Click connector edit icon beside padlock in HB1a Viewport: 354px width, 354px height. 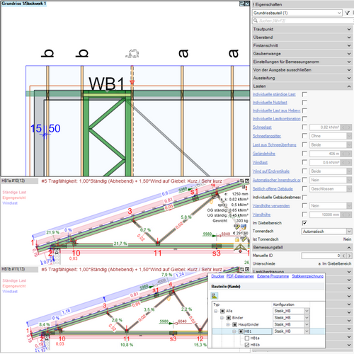pos(243,239)
